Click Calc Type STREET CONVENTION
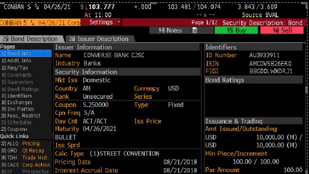This screenshot has width=309, height=174. tap(124, 153)
